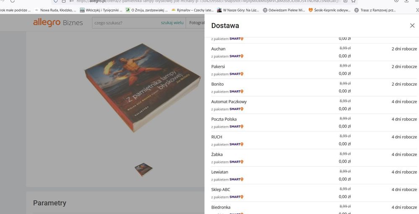
Task: Click the '4 dni robocze' time for Lewiatan
Action: (404, 172)
